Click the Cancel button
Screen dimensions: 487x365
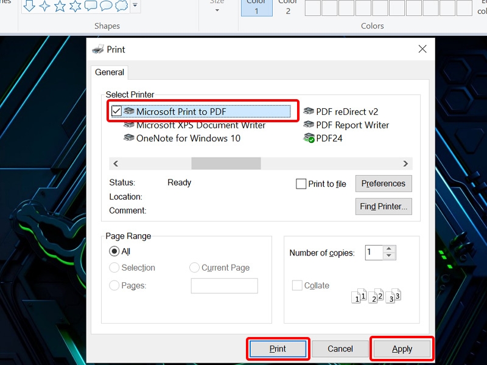340,349
